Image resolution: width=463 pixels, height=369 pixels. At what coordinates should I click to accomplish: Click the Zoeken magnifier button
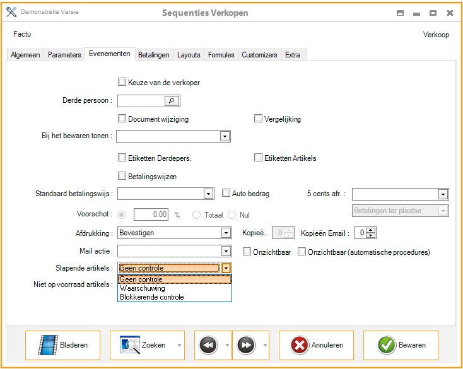(142, 345)
